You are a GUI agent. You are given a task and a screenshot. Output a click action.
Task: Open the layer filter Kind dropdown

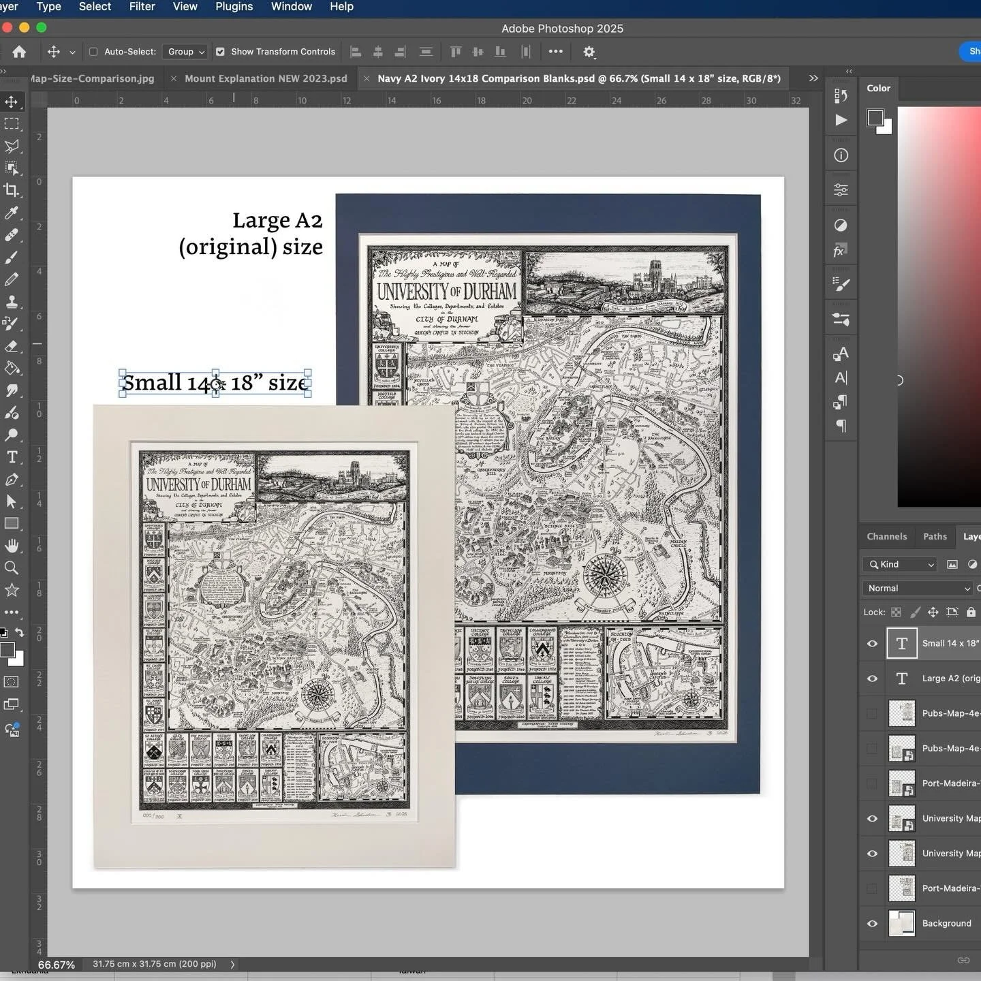[x=900, y=564]
